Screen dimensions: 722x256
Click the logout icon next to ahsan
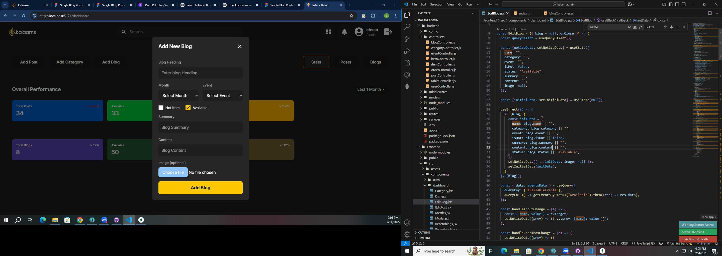coord(388,32)
